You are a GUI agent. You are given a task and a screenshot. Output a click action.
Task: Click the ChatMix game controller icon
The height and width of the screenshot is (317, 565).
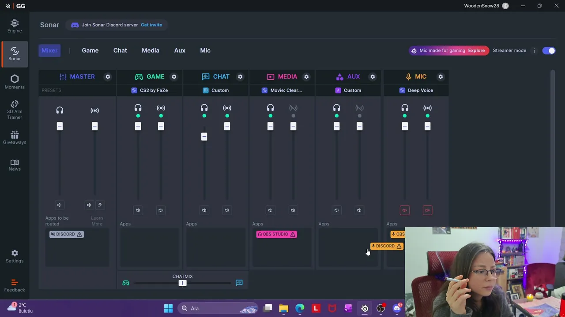(x=126, y=283)
